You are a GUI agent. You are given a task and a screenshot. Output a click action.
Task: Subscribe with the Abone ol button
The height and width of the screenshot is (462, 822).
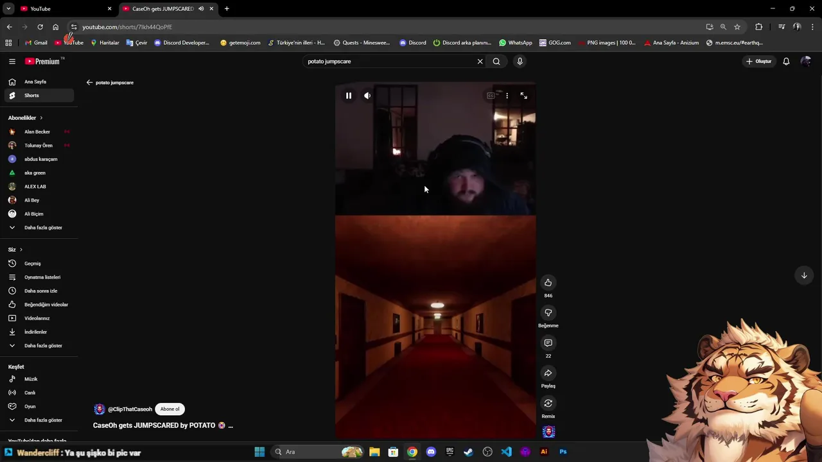(x=170, y=409)
